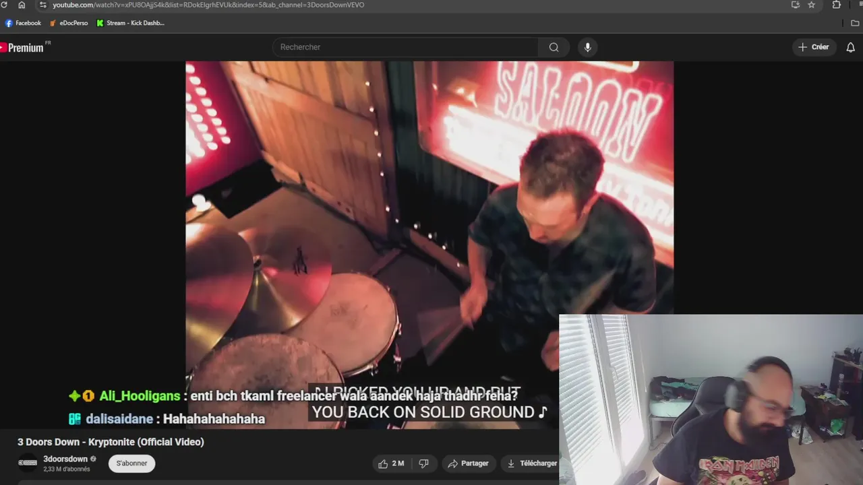Start voice search with the microphone icon

click(x=587, y=47)
